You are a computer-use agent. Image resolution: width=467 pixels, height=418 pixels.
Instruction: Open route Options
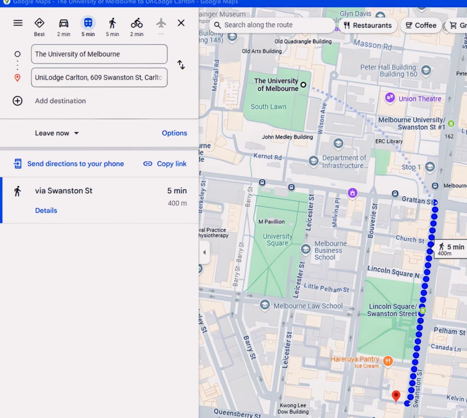click(x=174, y=133)
